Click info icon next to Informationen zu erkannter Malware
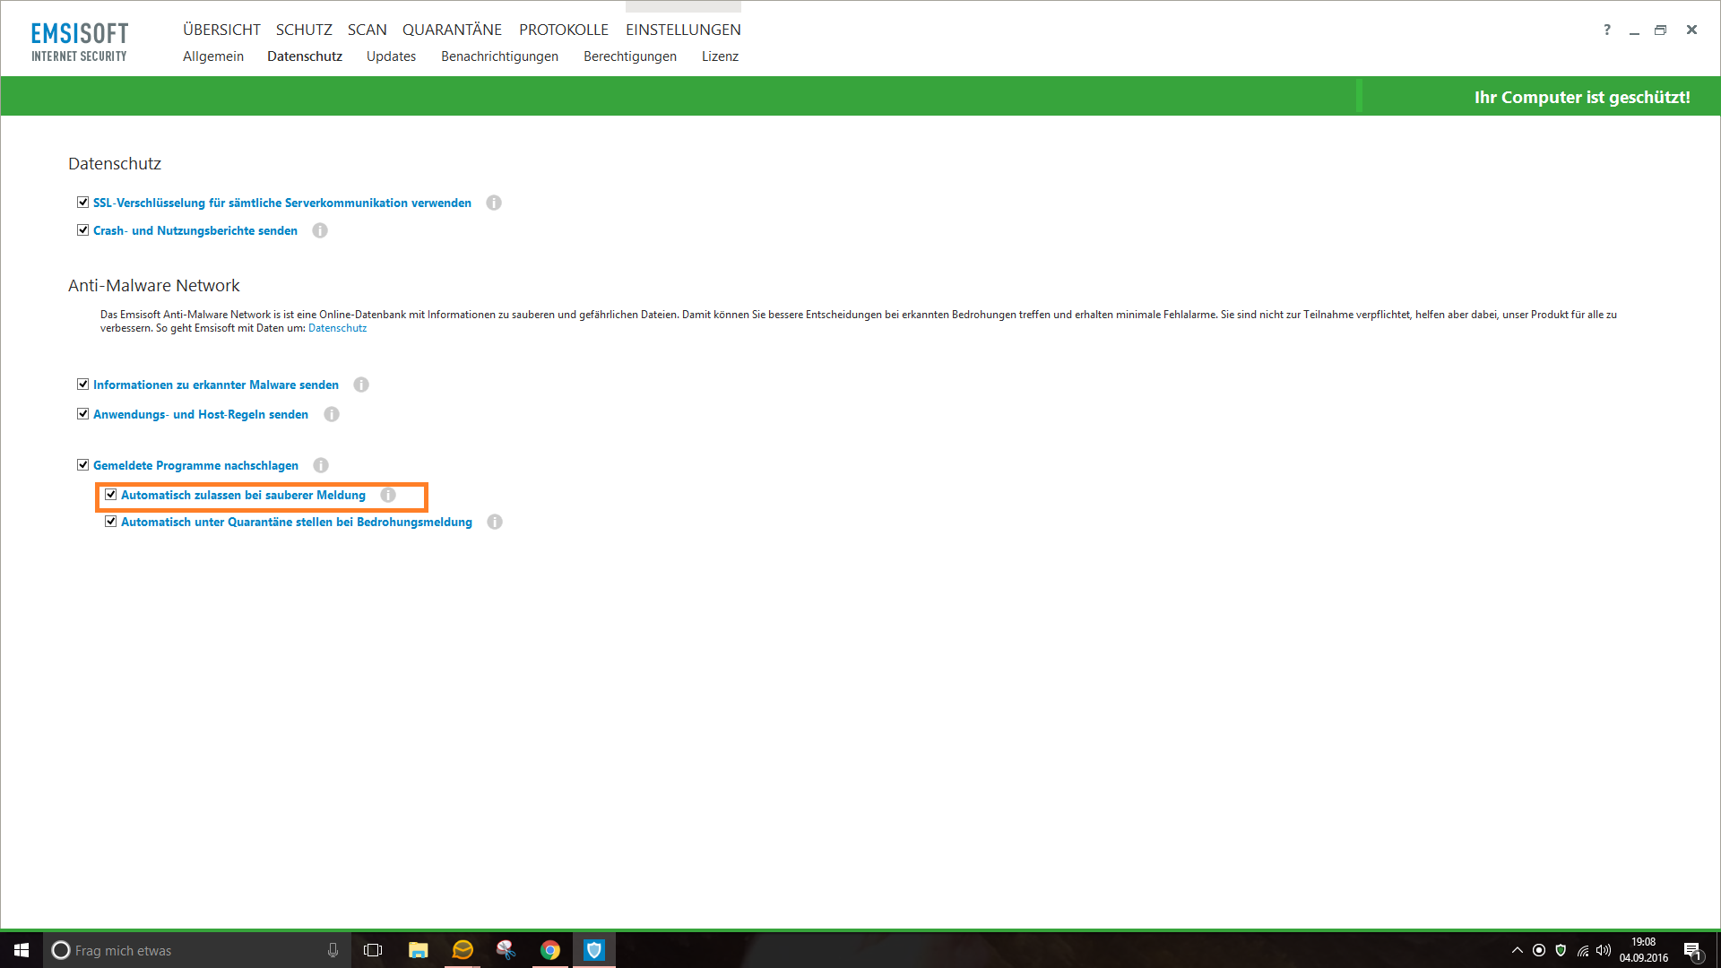Viewport: 1721px width, 968px height. tap(361, 385)
